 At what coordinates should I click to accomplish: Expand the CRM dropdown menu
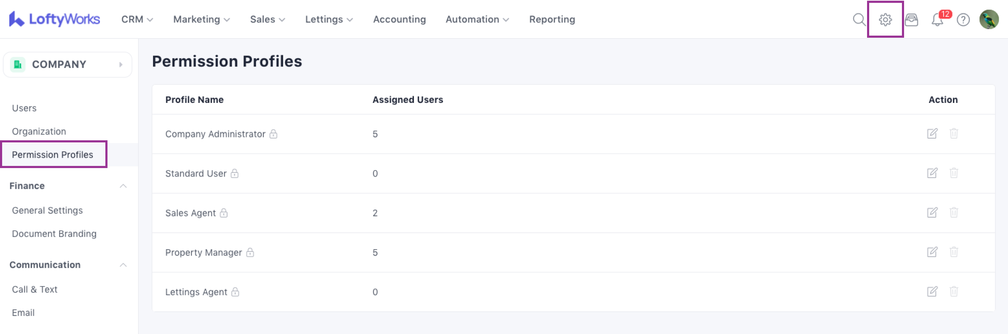137,20
